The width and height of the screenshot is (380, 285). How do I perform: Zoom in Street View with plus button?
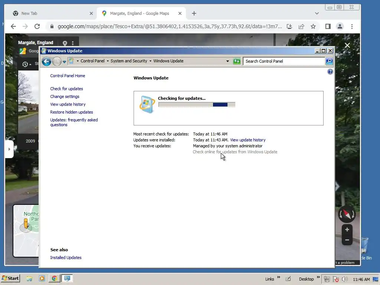click(347, 229)
